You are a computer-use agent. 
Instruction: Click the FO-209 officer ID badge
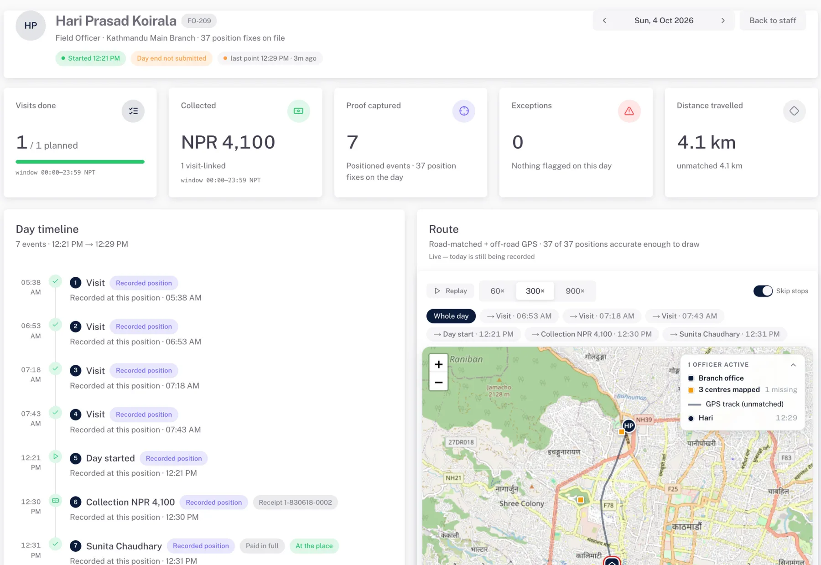click(x=199, y=21)
